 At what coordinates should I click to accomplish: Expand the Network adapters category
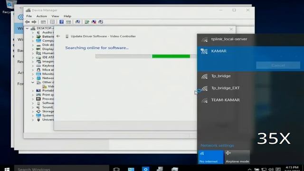[x=33, y=78]
